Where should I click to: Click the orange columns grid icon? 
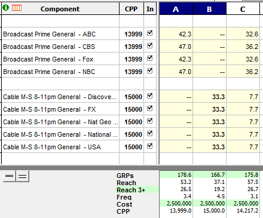coord(17,8)
